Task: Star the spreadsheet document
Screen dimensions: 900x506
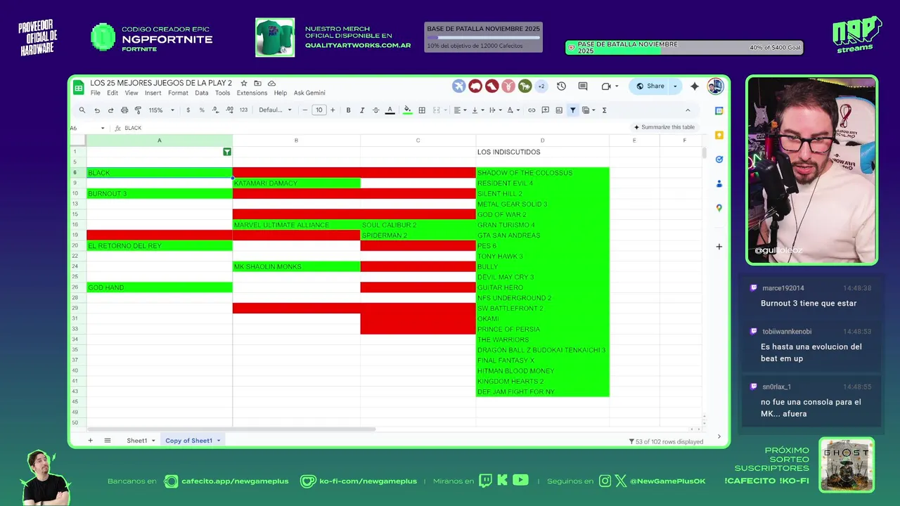Action: coord(244,83)
